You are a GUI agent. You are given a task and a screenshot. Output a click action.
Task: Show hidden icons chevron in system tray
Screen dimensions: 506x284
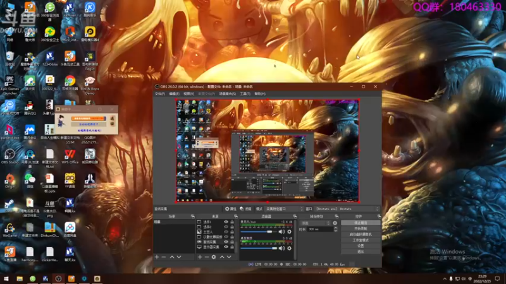point(445,279)
